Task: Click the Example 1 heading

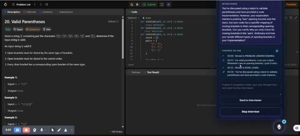Action: click(11, 78)
